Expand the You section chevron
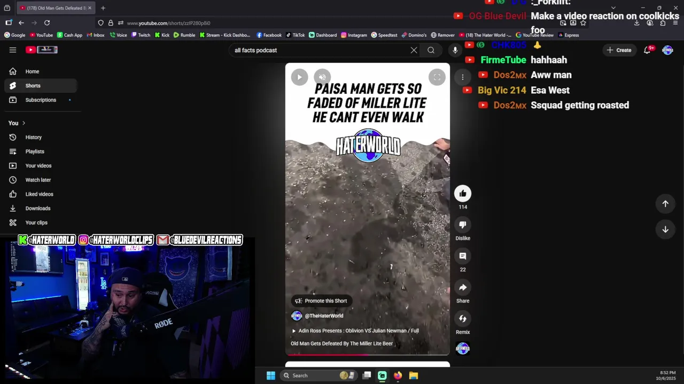Screen dimensions: 684x384 pos(24,123)
